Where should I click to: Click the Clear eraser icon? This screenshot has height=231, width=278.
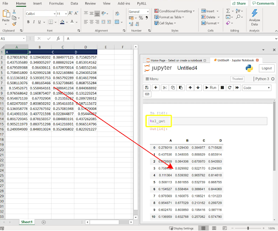point(228,23)
